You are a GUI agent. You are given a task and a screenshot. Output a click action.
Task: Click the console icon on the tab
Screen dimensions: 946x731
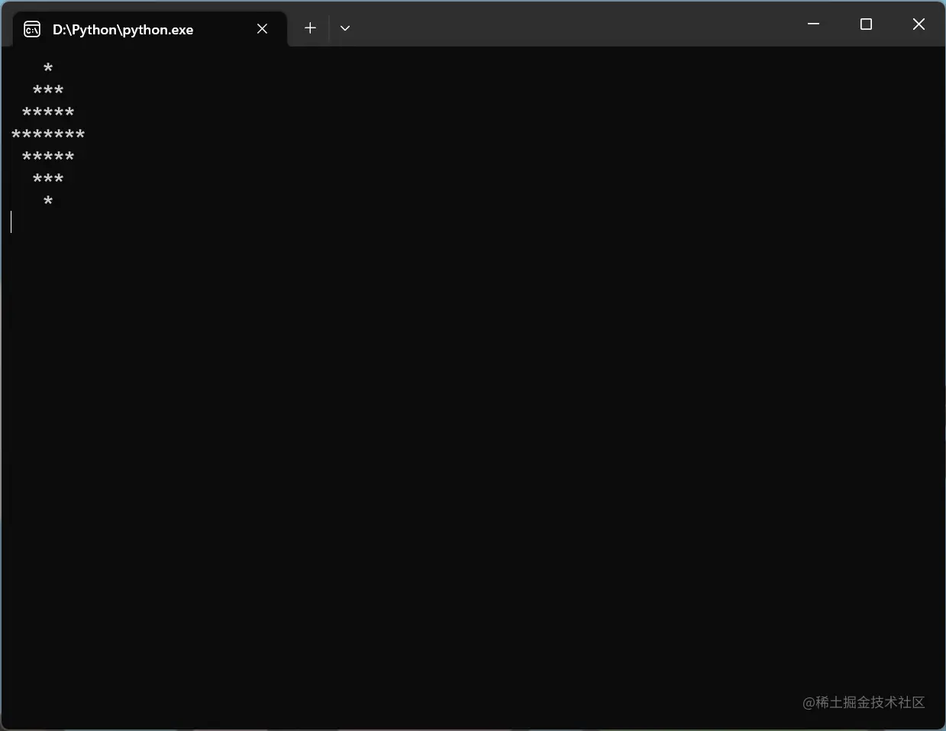coord(32,29)
